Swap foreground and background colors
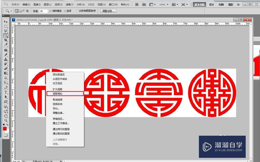260x162 pixels. pyautogui.click(x=7, y=124)
